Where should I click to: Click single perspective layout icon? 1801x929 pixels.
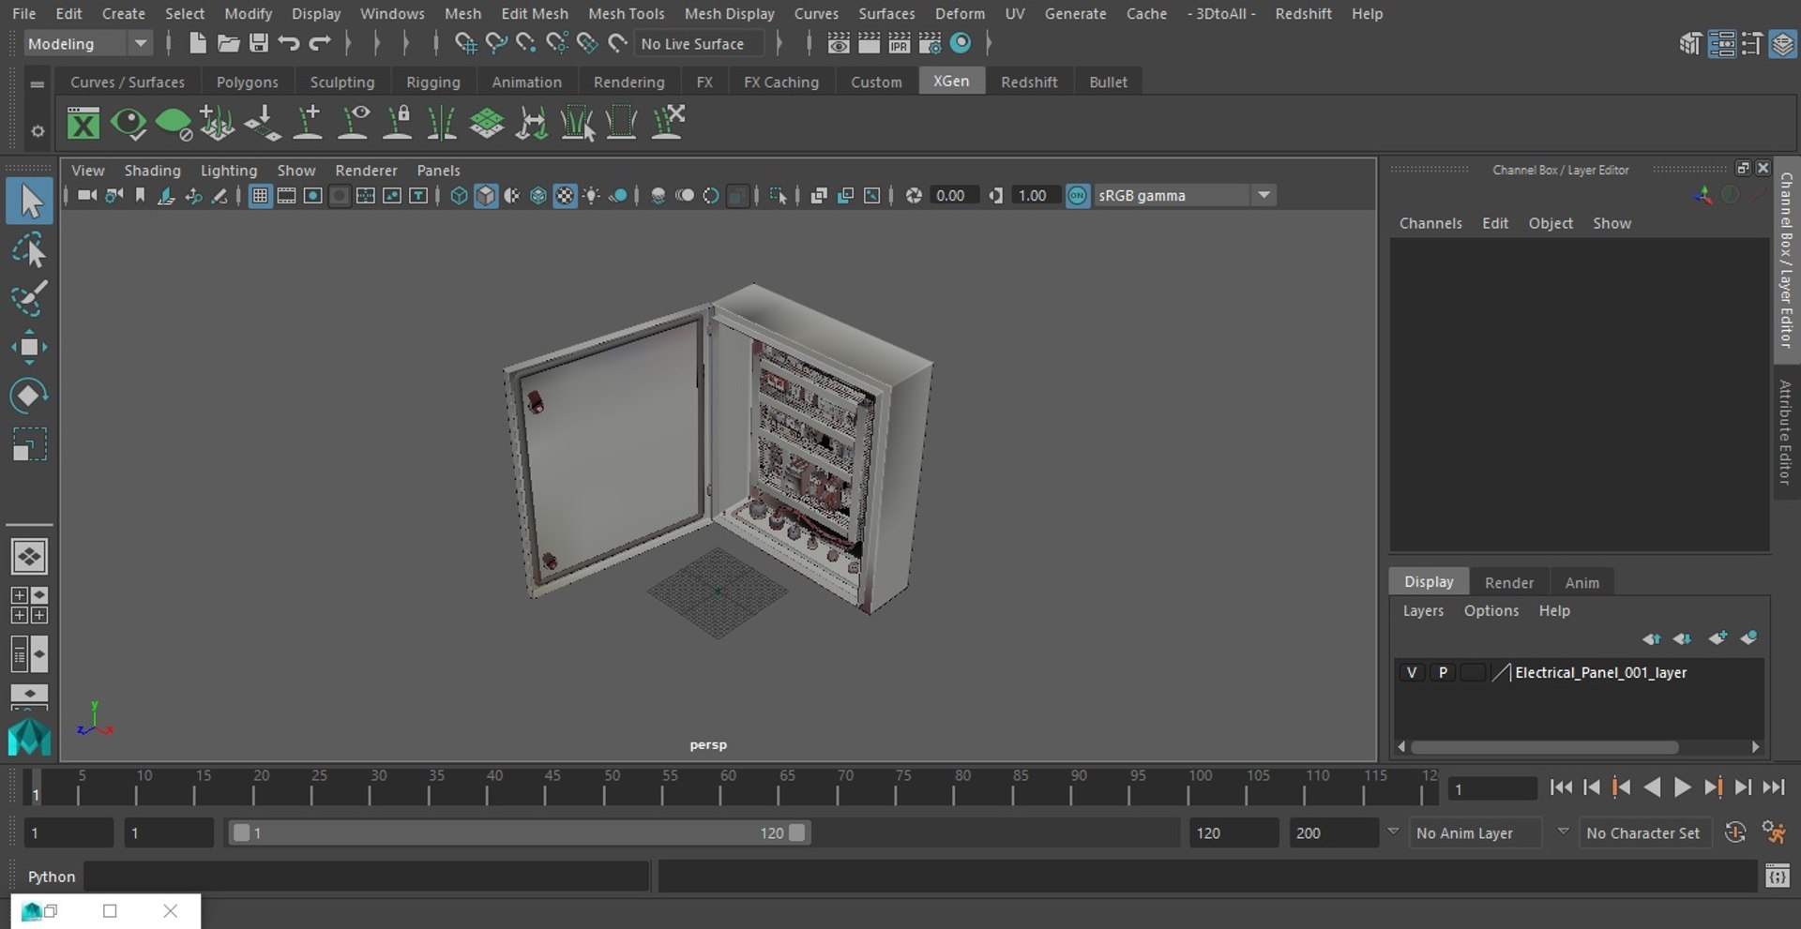pyautogui.click(x=29, y=557)
